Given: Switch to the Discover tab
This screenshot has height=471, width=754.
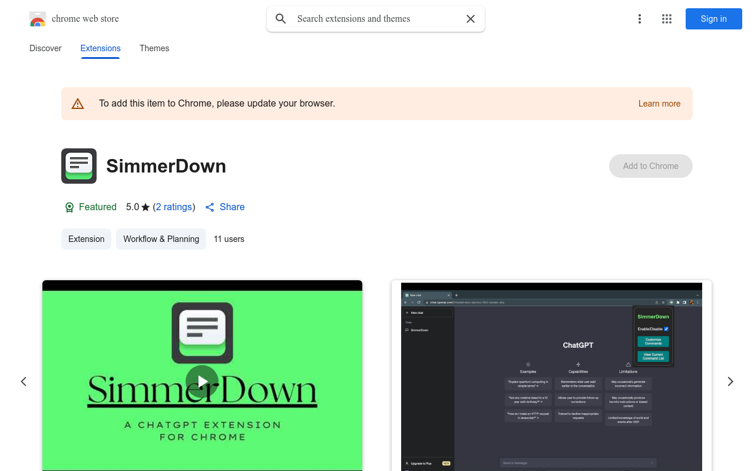Looking at the screenshot, I should tap(45, 48).
